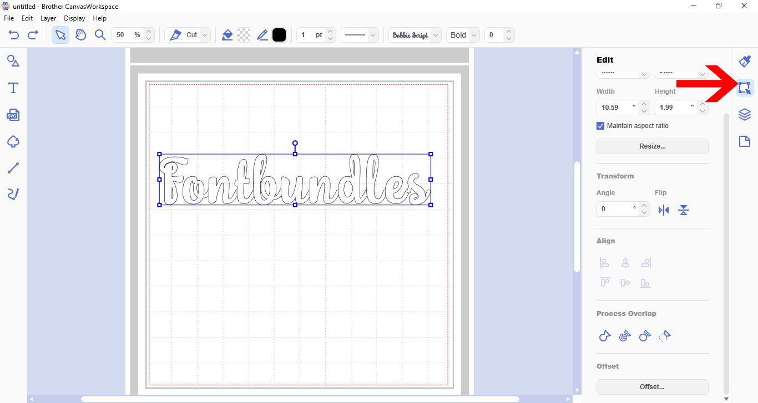Screen dimensions: 758x403
Task: Click the align bottom edges icon
Action: click(645, 283)
